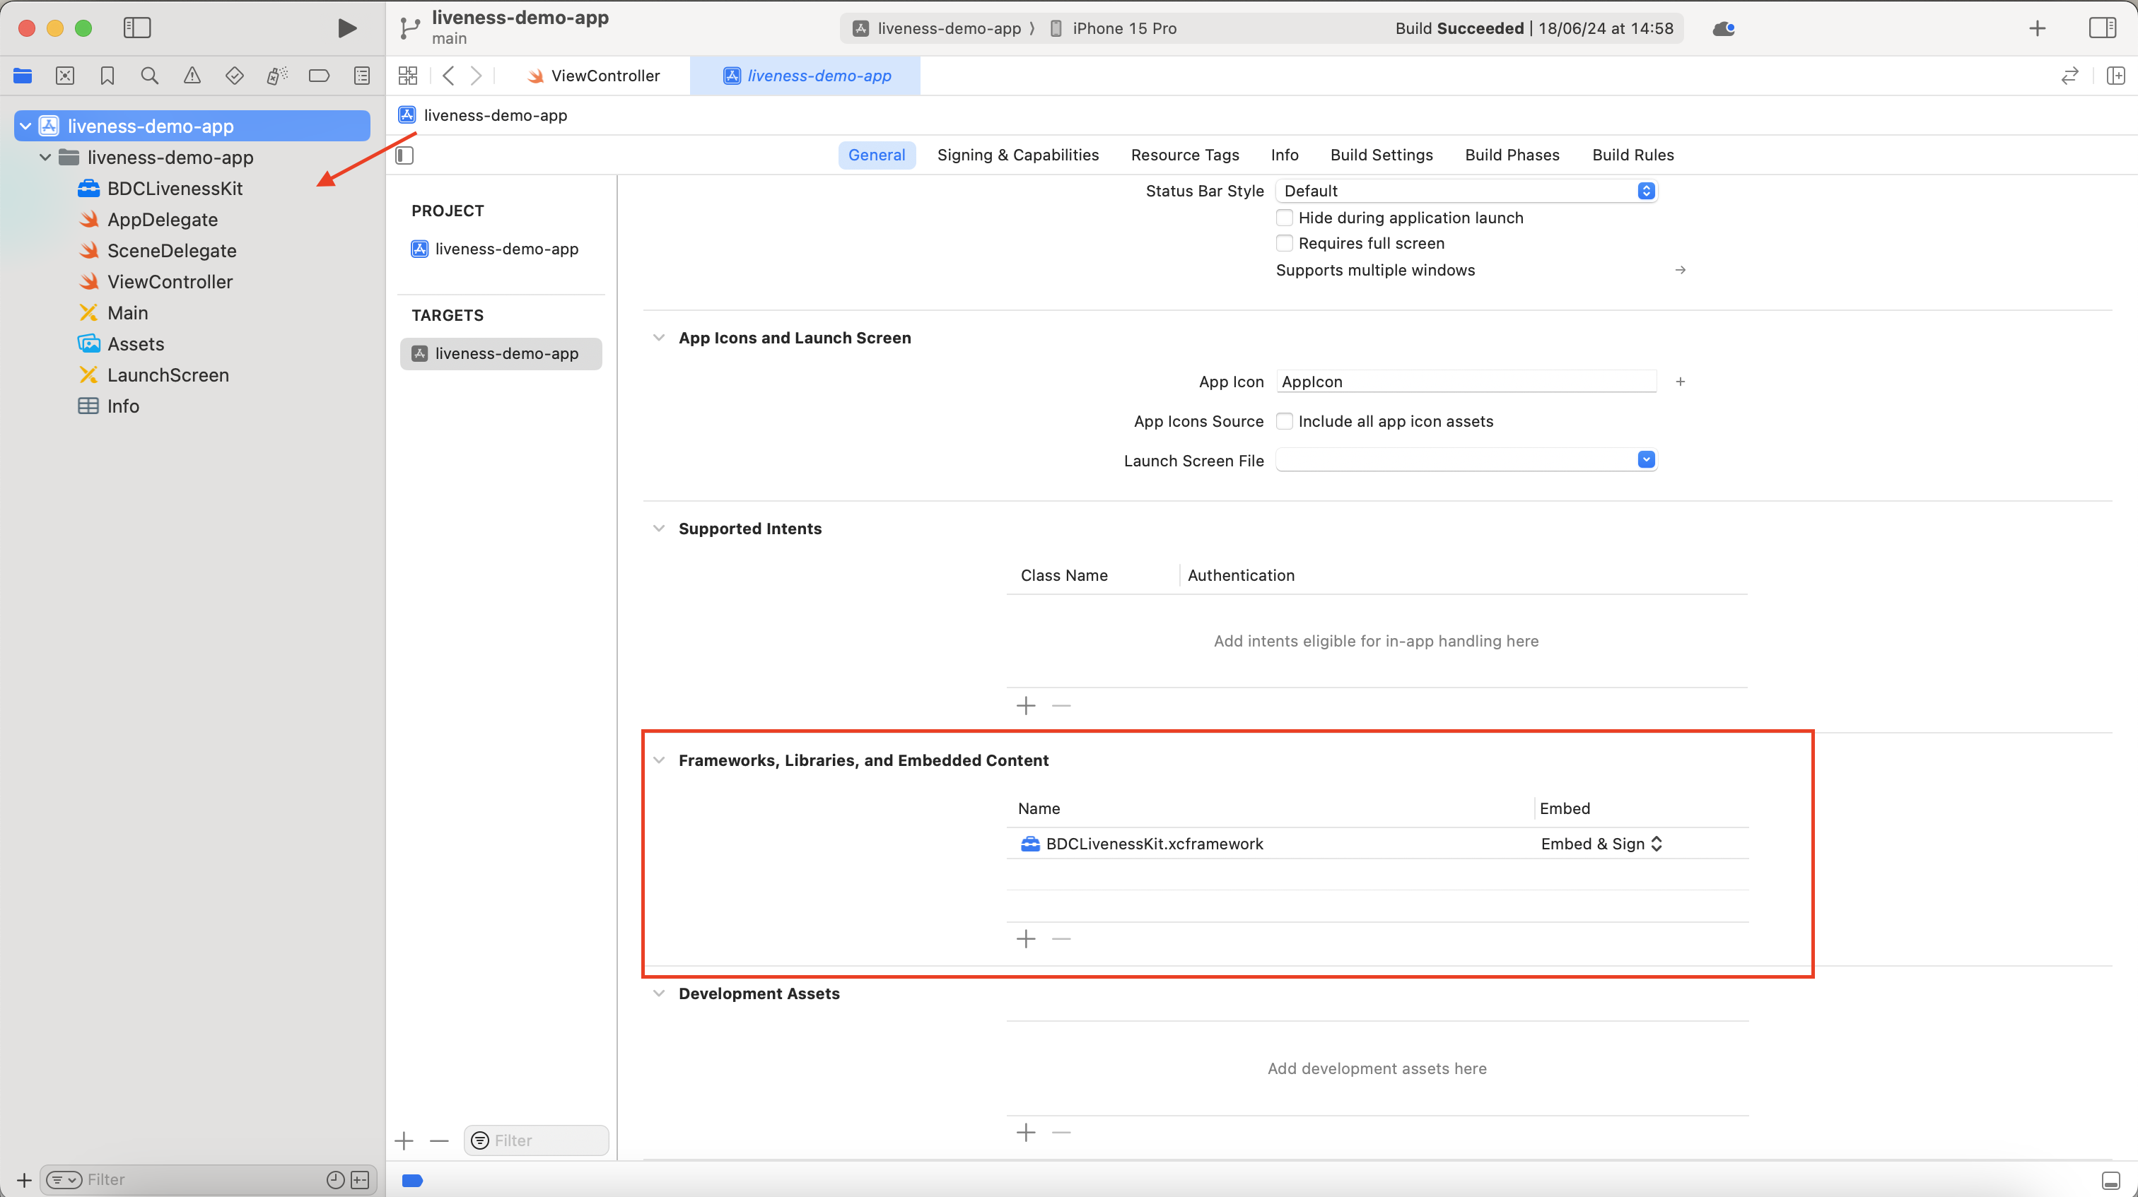The width and height of the screenshot is (2138, 1197).
Task: Collapse the root liveness-demo-app project
Action: [x=25, y=126]
